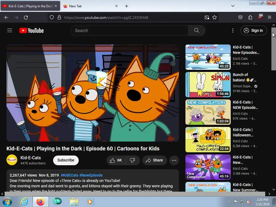Click the scroll down arrow on vertical scrollbar
Image resolution: width=276 pixels, height=207 pixels.
[x=274, y=189]
